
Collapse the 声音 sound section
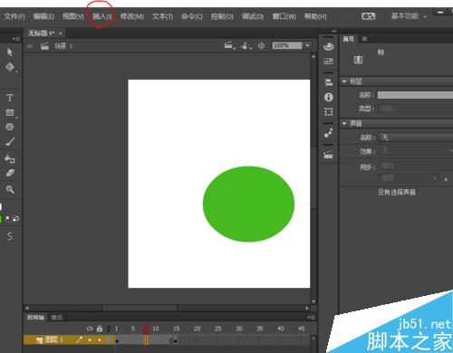click(x=344, y=123)
